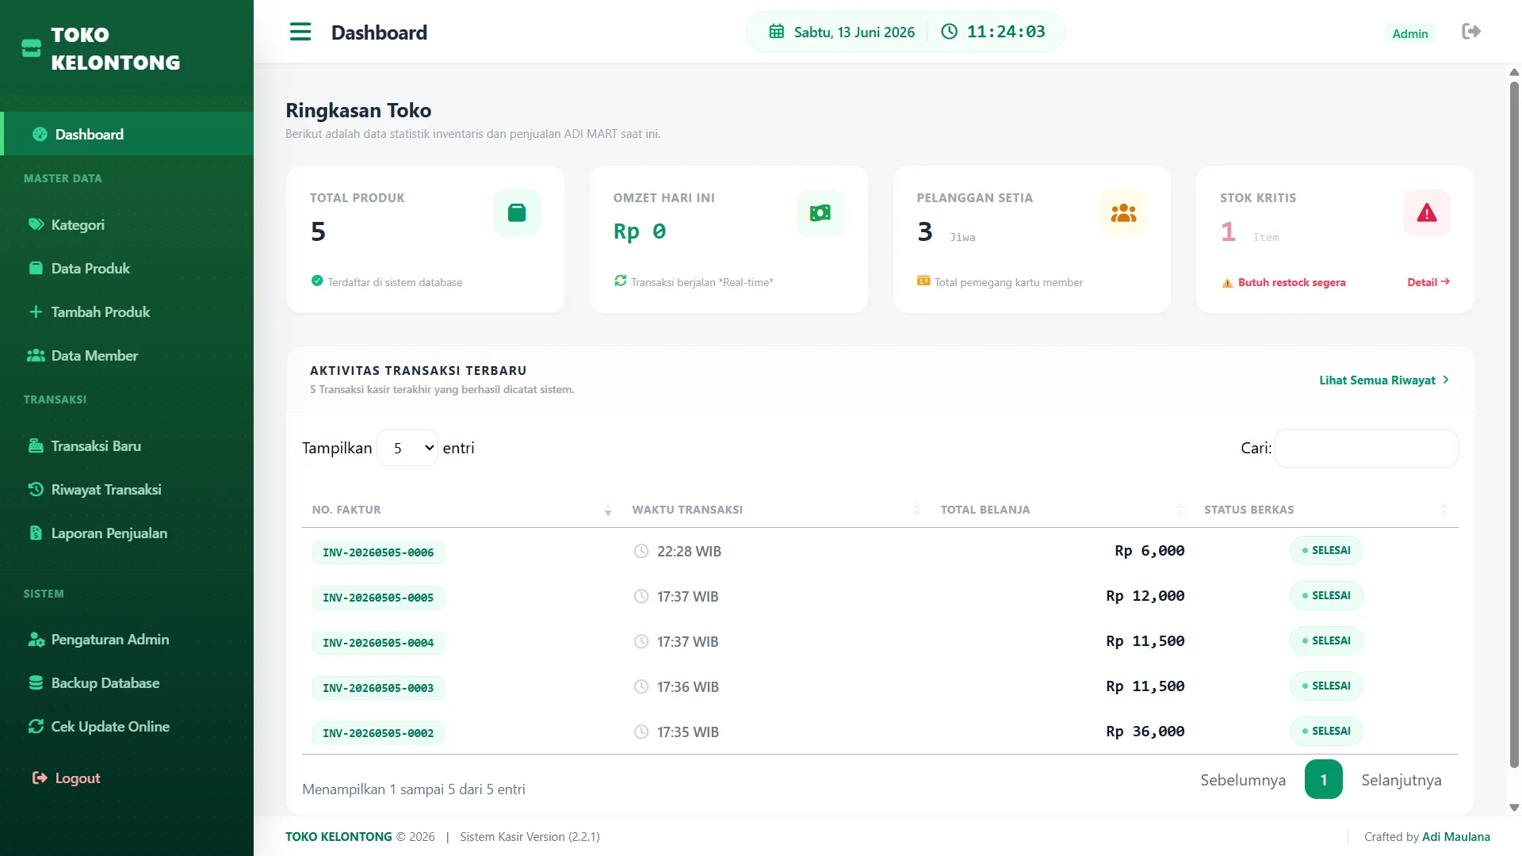Image resolution: width=1522 pixels, height=856 pixels.
Task: Click invoice INV-20260505-0004
Action: coord(378,643)
